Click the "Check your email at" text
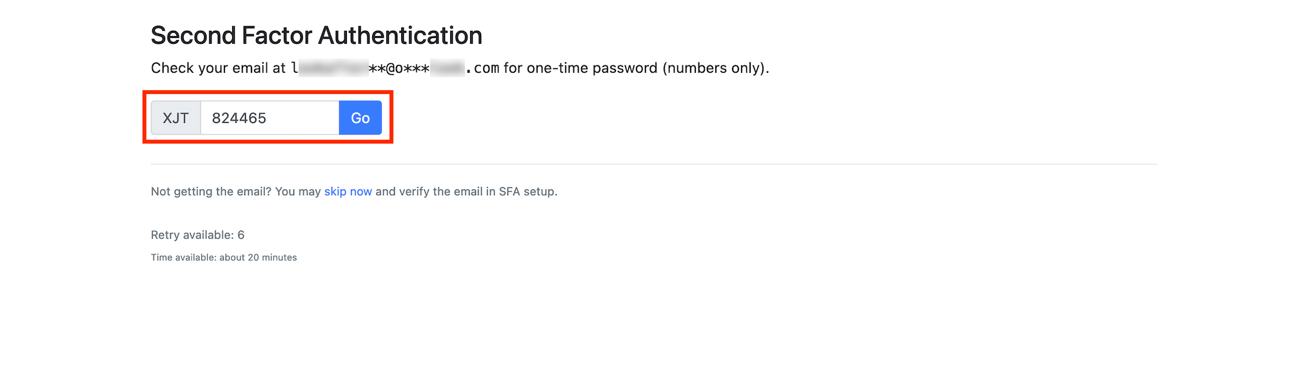The height and width of the screenshot is (376, 1295). [x=218, y=68]
